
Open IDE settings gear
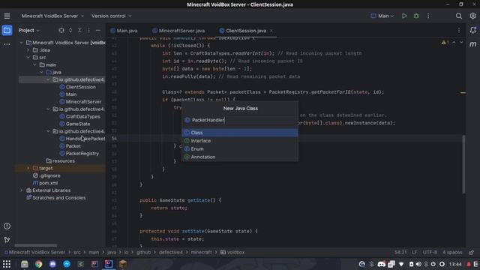pyautogui.click(x=472, y=16)
